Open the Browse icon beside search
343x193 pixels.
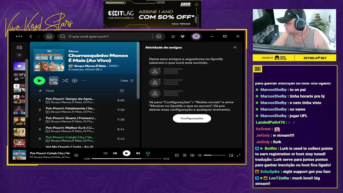click(159, 36)
